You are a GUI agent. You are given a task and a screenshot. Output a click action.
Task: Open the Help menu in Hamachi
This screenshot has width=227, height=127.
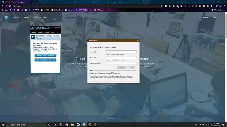(52, 32)
